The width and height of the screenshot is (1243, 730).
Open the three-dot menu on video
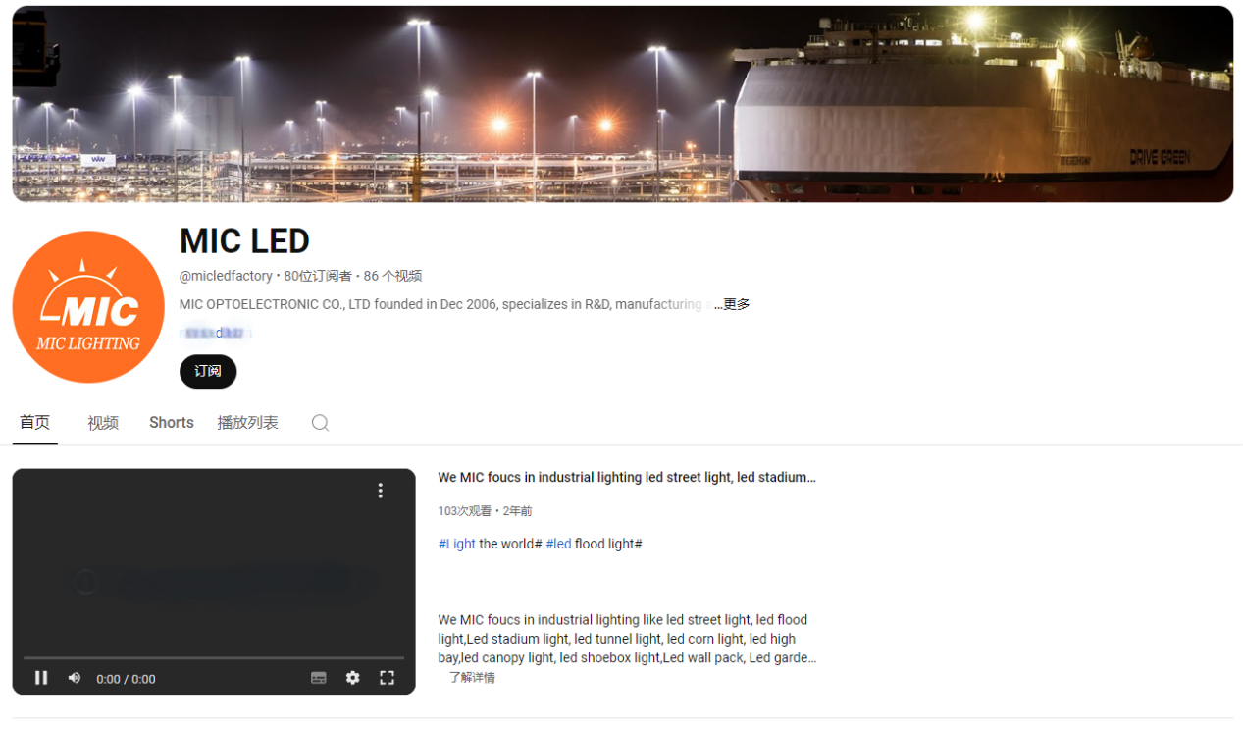[381, 491]
